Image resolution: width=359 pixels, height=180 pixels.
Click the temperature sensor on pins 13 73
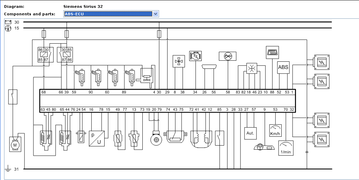click(x=135, y=138)
